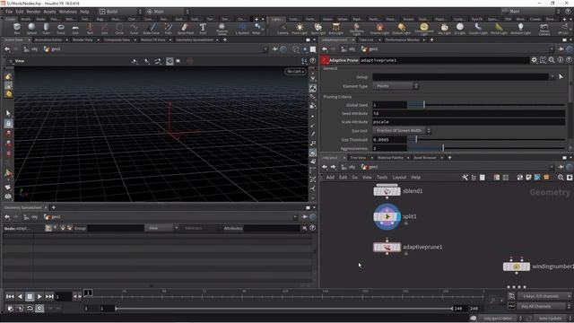Select the L-System shelf tool

[x=242, y=28]
